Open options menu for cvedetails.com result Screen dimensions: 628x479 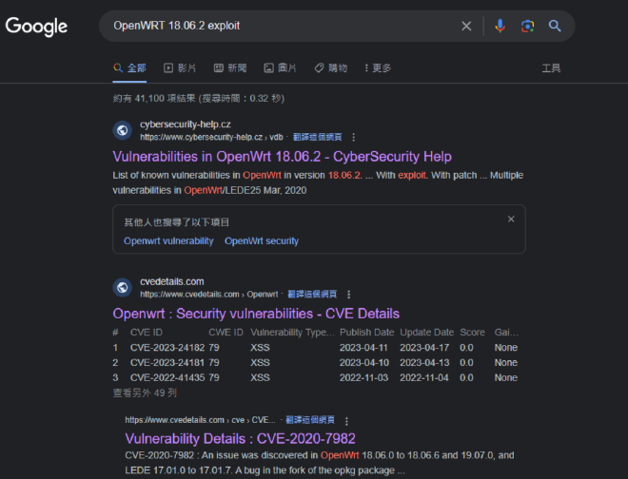(x=349, y=295)
